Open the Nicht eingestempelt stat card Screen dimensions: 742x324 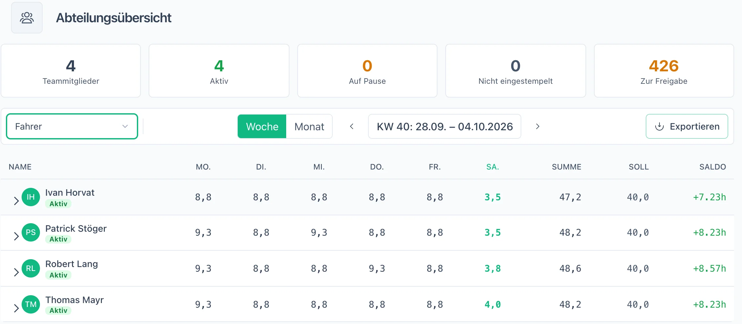[516, 71]
